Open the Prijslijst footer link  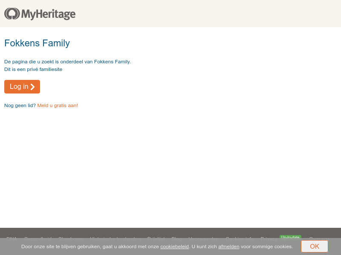pos(156,239)
